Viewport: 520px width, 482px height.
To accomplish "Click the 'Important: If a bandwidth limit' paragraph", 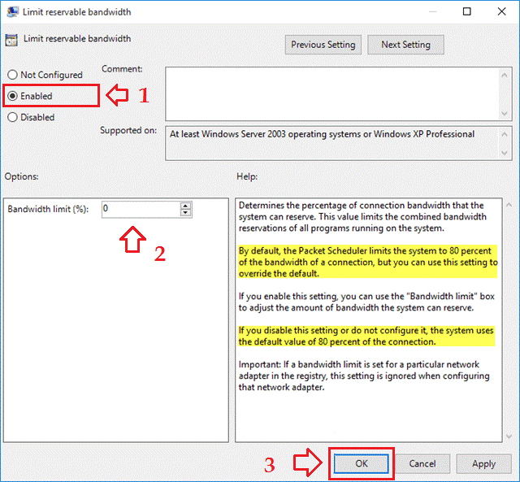I will tap(364, 376).
